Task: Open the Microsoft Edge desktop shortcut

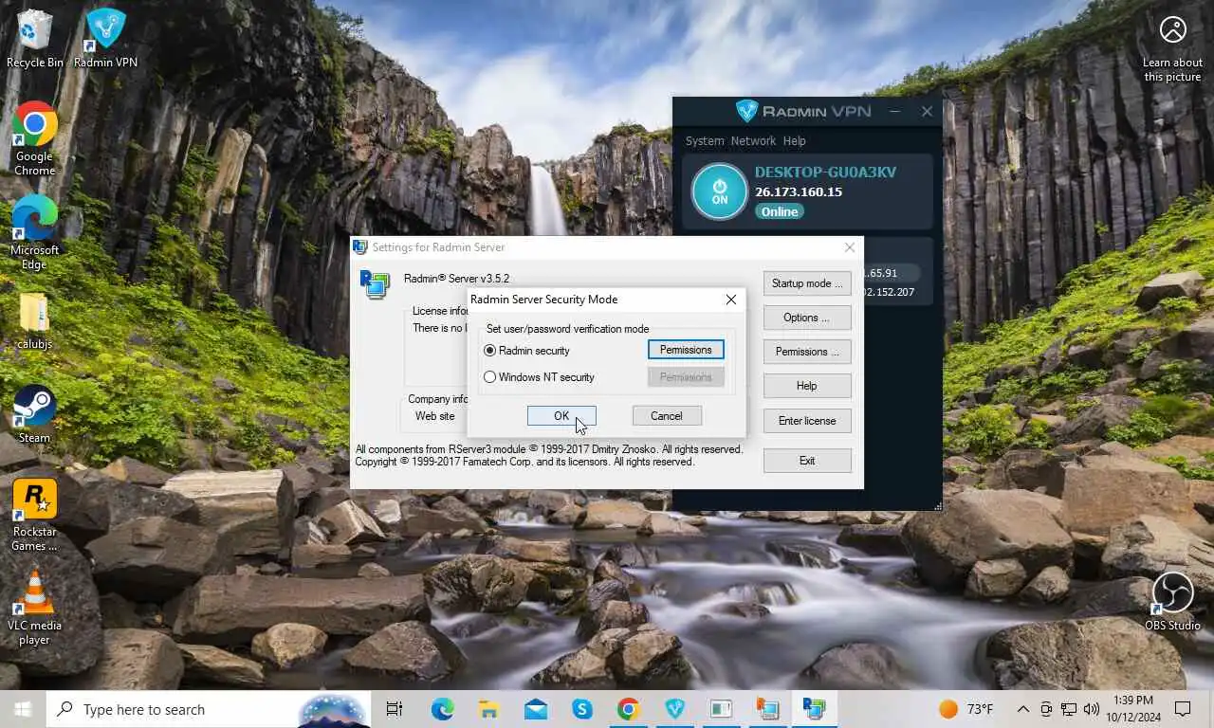Action: [x=34, y=233]
